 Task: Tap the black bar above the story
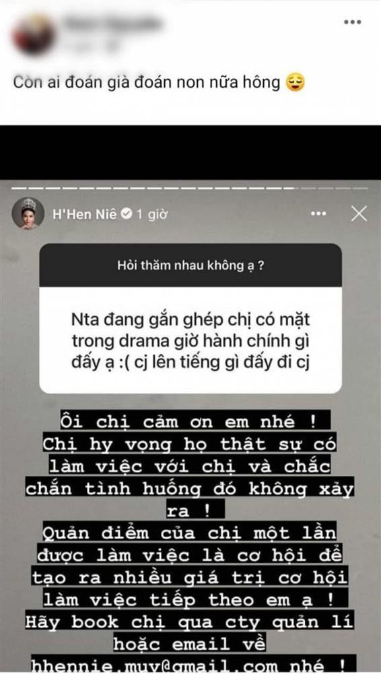point(190,152)
